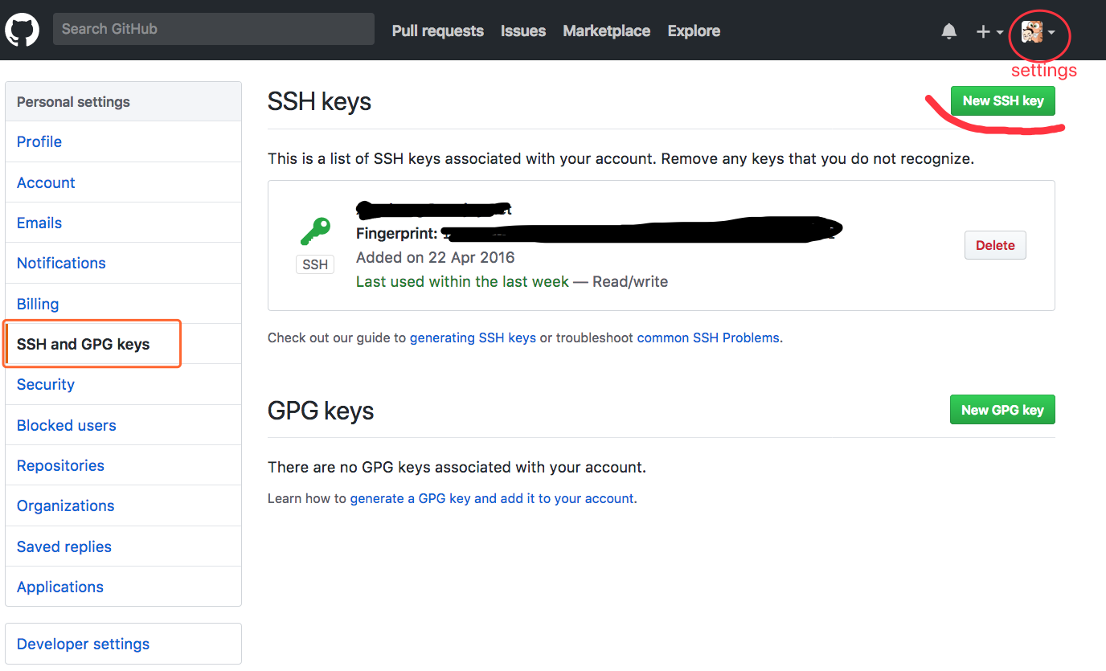Open Blocked users settings page

[x=67, y=426]
